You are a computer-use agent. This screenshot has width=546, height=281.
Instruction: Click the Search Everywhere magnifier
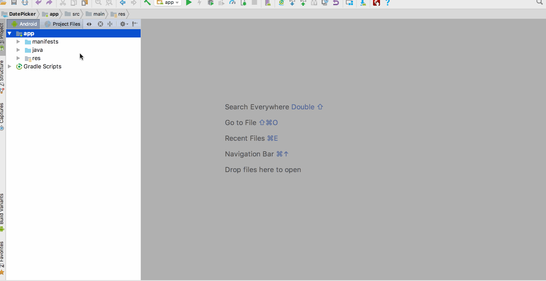click(540, 2)
